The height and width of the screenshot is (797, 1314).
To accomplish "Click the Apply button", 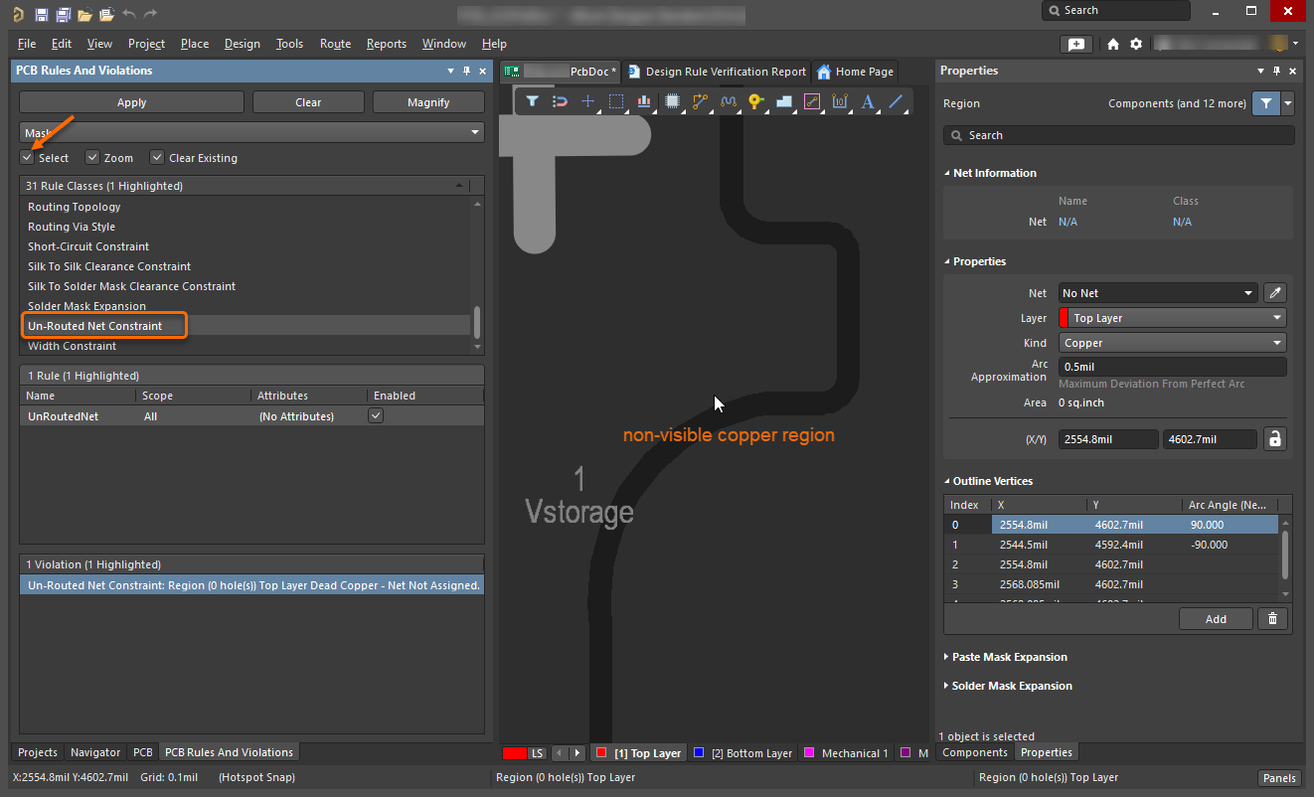I will pos(131,102).
